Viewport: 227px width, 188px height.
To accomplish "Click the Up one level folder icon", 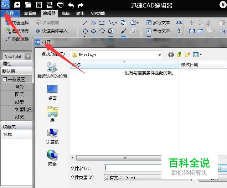I will (x=179, y=55).
